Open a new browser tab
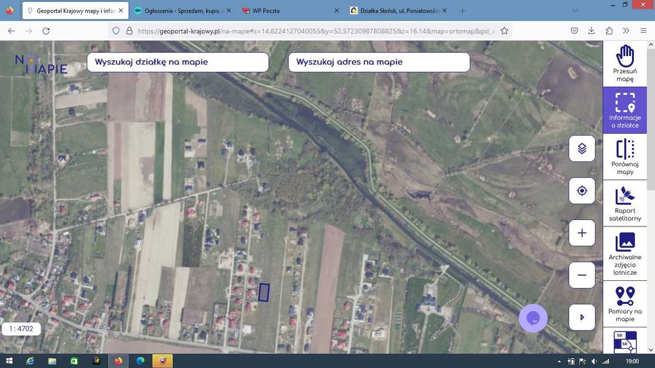 pyautogui.click(x=462, y=11)
